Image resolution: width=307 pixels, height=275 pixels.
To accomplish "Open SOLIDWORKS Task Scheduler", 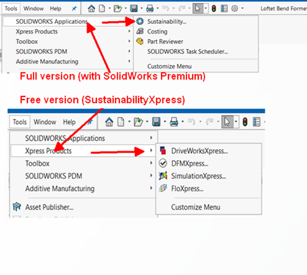I will [x=187, y=51].
